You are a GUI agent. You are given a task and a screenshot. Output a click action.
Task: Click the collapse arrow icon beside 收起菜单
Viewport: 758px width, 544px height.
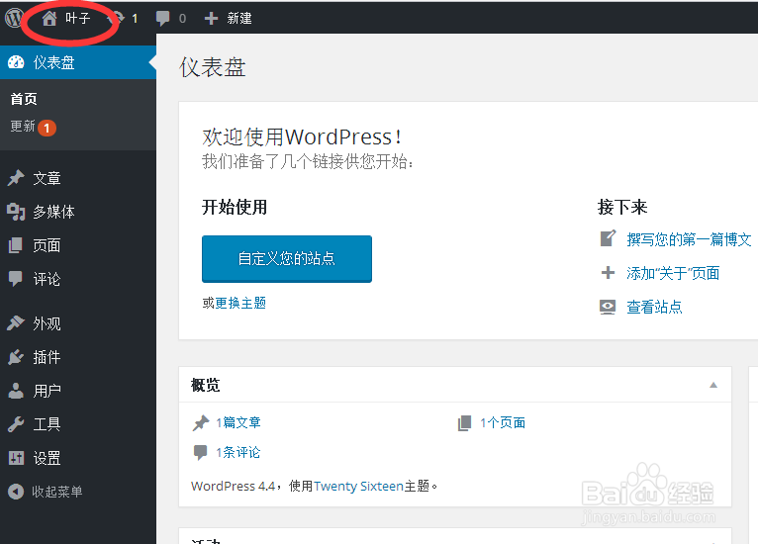click(16, 492)
